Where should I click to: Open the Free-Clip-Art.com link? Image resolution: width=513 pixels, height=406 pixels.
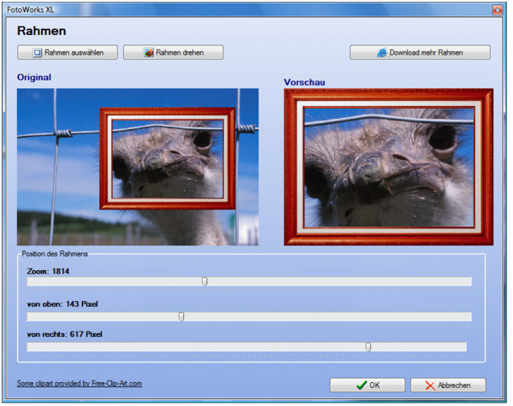point(80,384)
